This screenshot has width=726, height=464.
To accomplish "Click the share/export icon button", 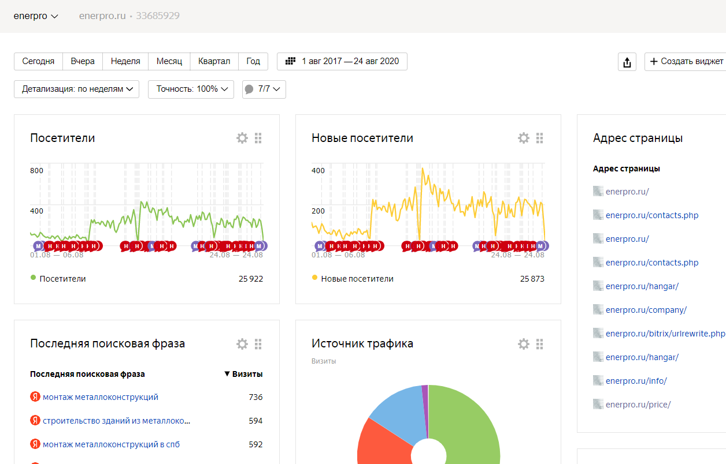I will click(x=627, y=62).
